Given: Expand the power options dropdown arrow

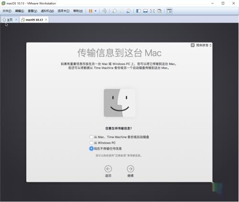Looking at the screenshot, I should tap(96, 11).
